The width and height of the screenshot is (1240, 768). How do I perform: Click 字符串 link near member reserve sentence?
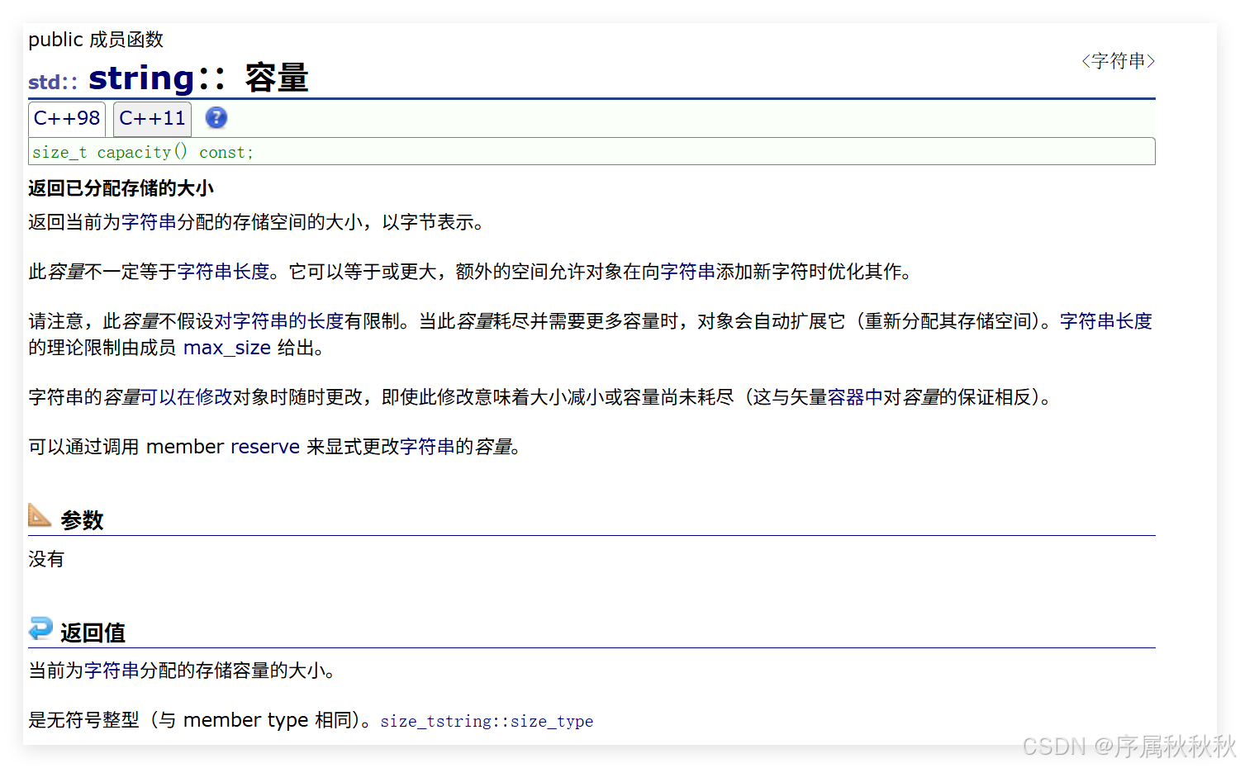pos(426,446)
